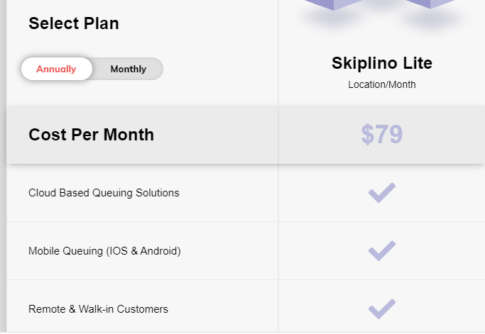Click the left purple cube illustration
The image size is (485, 334).
click(332, 4)
